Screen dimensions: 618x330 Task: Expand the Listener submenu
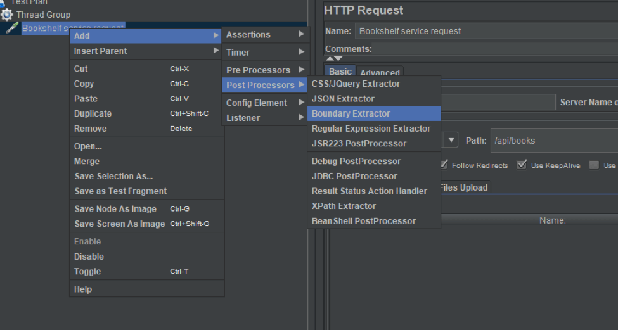tap(265, 117)
